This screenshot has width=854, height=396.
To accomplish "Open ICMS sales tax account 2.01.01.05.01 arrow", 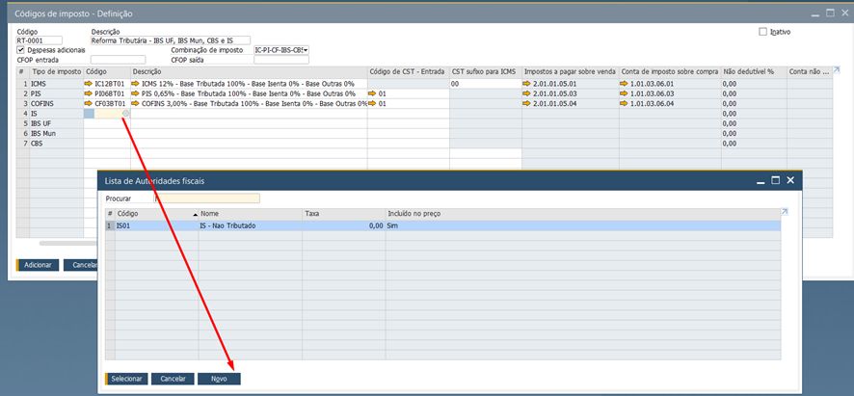I will click(527, 84).
